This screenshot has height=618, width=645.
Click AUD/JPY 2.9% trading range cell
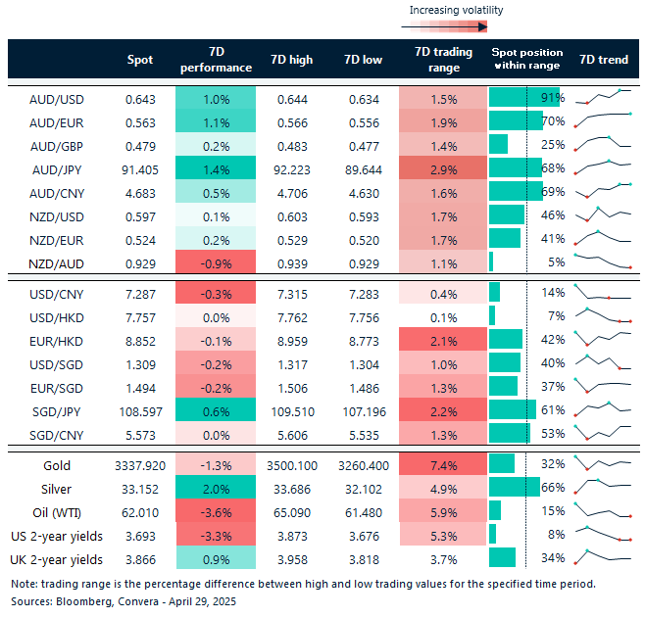pos(443,167)
